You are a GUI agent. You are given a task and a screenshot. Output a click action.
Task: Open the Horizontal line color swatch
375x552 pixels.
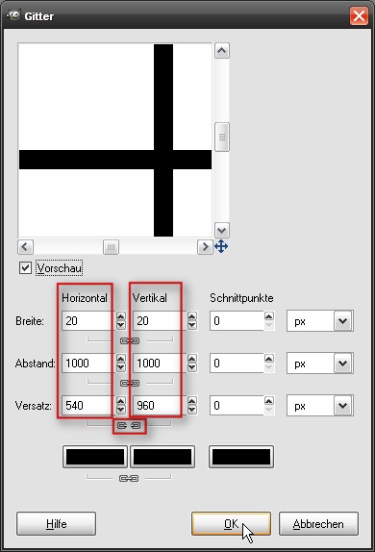95,457
